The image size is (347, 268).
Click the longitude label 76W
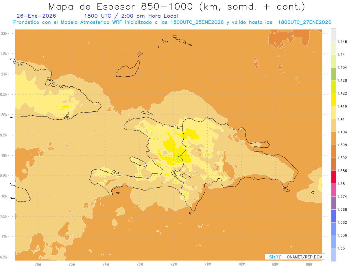[x=38, y=264]
